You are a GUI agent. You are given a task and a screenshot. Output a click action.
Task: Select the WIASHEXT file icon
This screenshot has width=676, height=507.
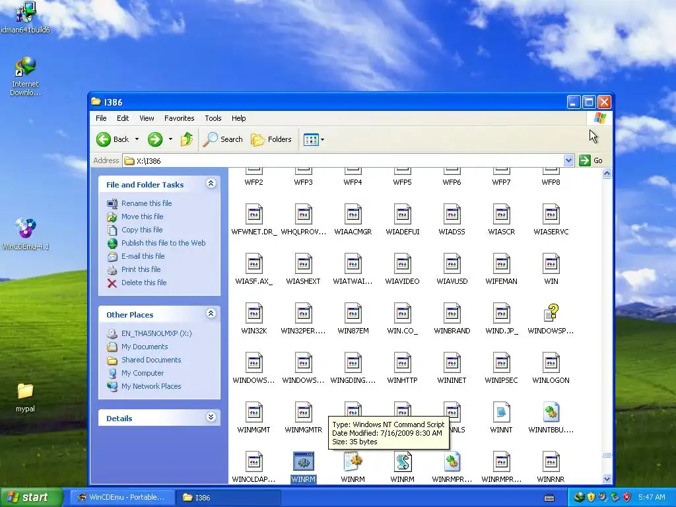click(x=304, y=264)
